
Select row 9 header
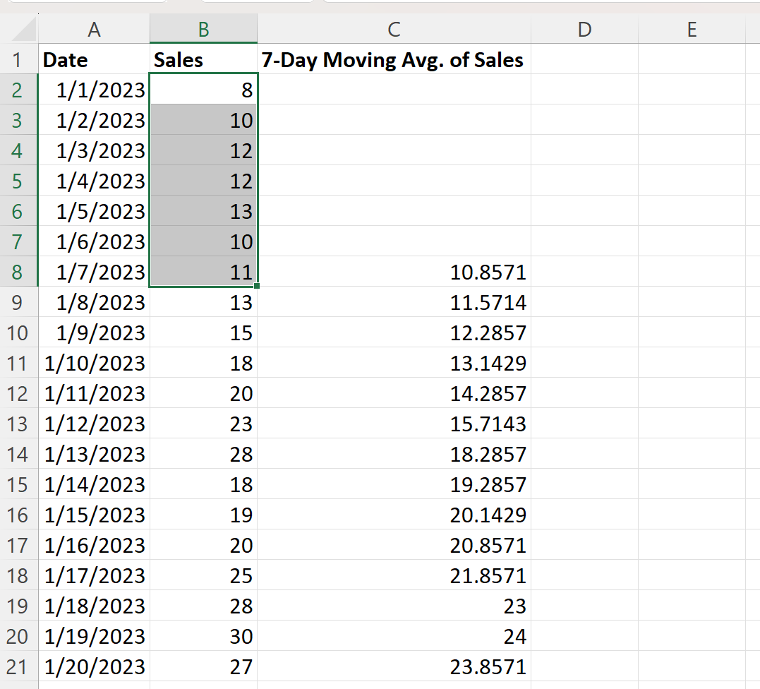coord(18,302)
